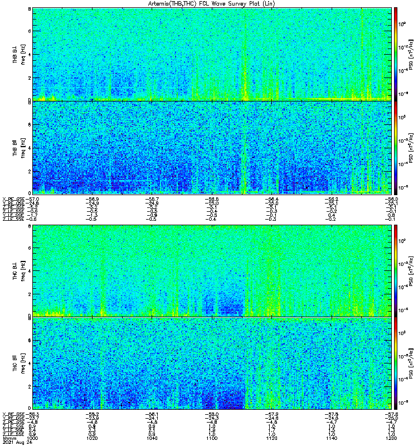418x446 pixels.
Task: Click PSD [nT²/Hz] label beside THB B⊥ colorbar
Action: [411, 54]
